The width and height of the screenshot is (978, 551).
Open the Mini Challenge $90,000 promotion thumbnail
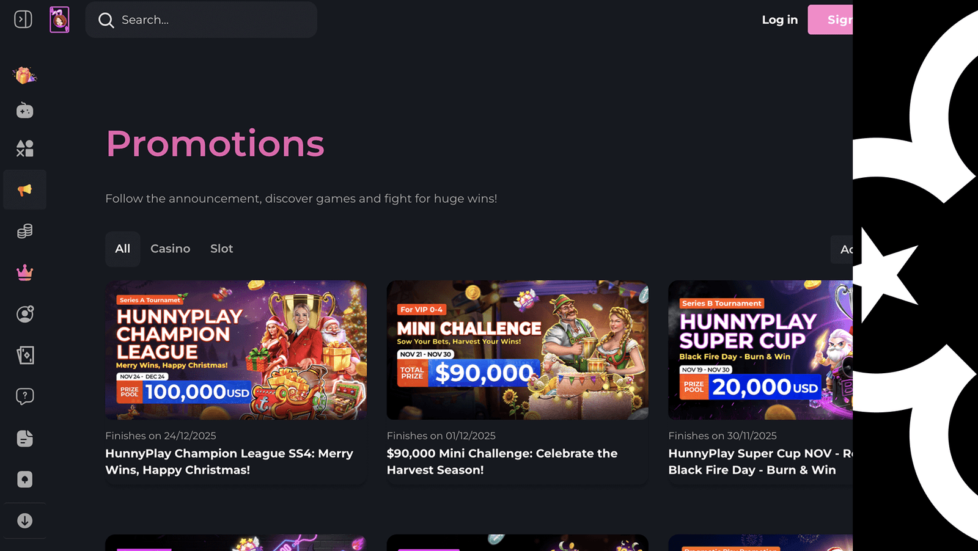coord(517,350)
